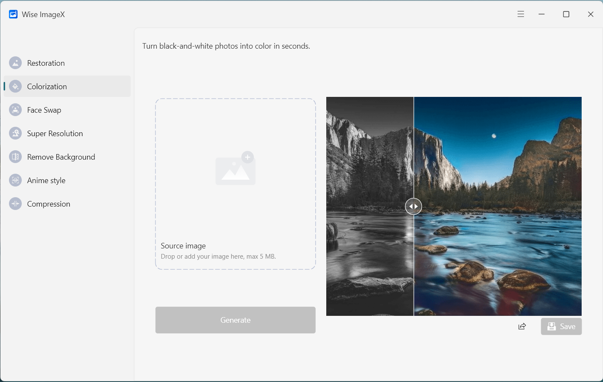This screenshot has width=603, height=382.
Task: Go to Super Resolution
Action: pyautogui.click(x=67, y=134)
